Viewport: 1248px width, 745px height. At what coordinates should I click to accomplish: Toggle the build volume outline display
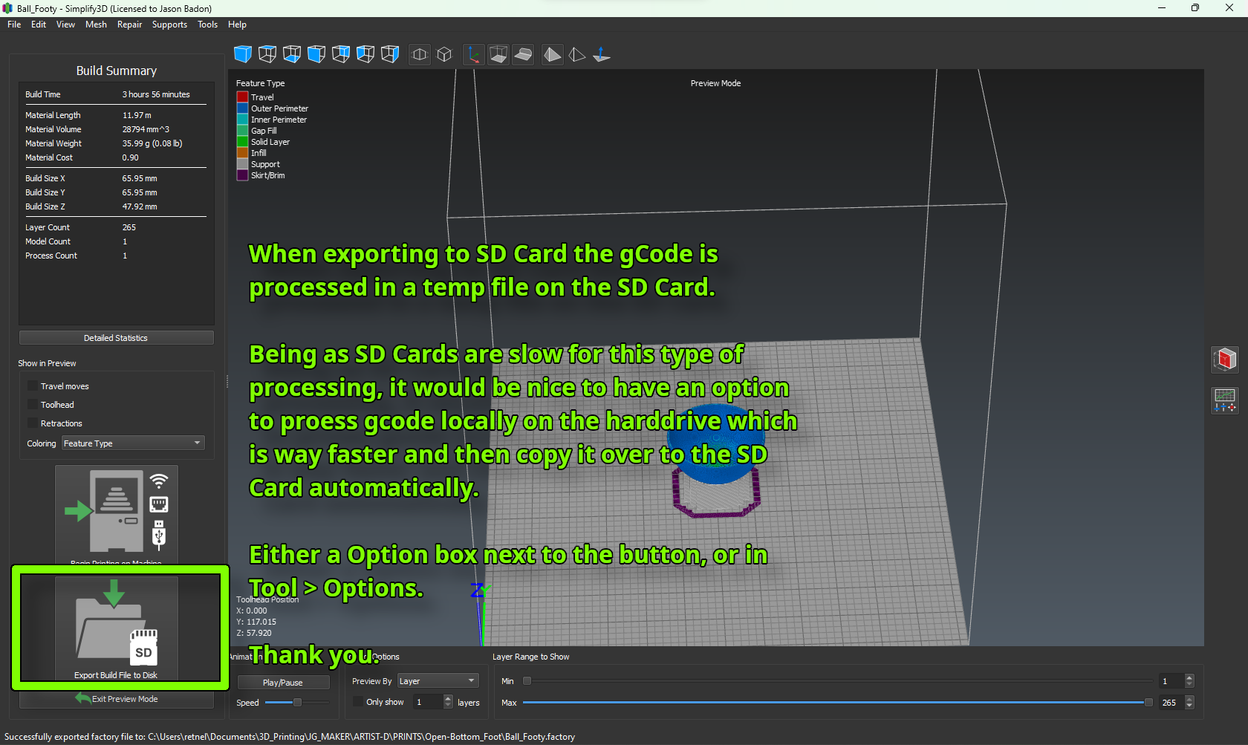click(x=498, y=54)
